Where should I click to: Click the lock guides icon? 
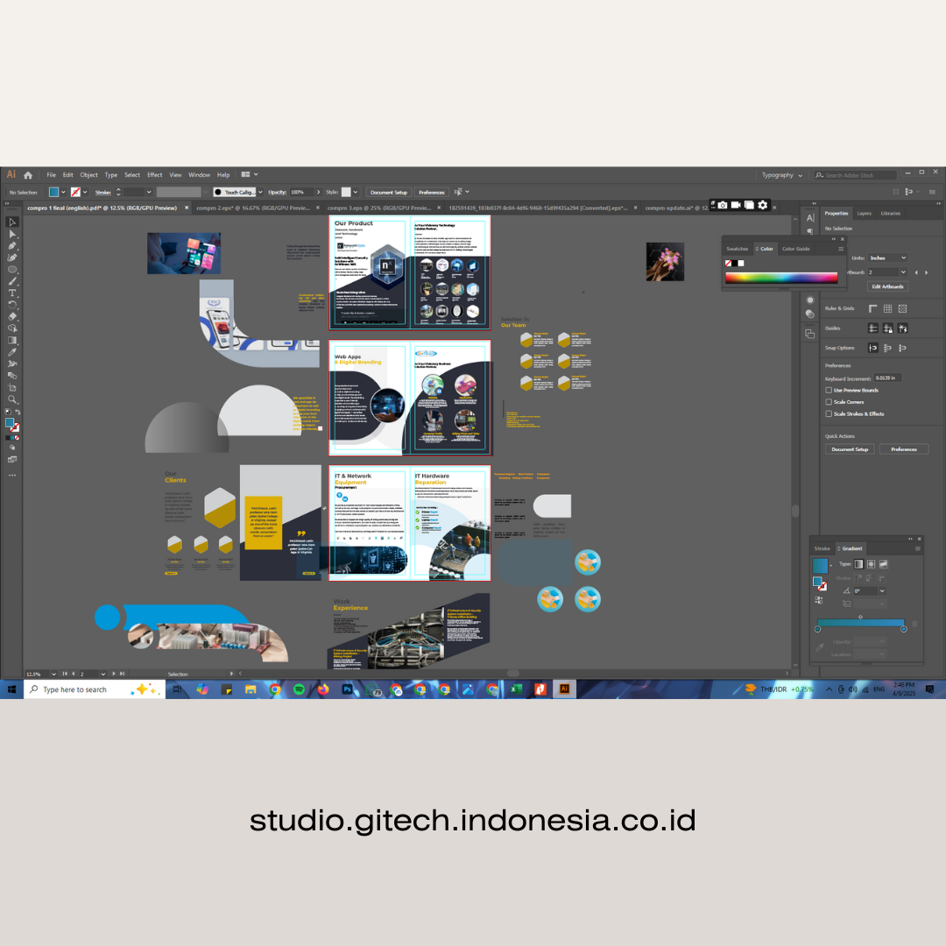tap(887, 328)
